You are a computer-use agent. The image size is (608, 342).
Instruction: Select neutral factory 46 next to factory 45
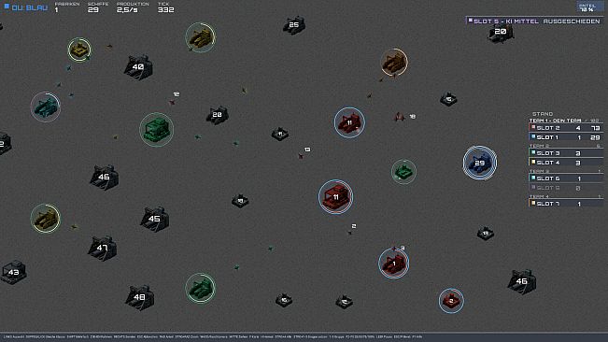coord(104,178)
